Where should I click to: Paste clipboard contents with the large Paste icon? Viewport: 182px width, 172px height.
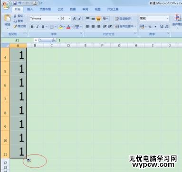(x=7, y=18)
